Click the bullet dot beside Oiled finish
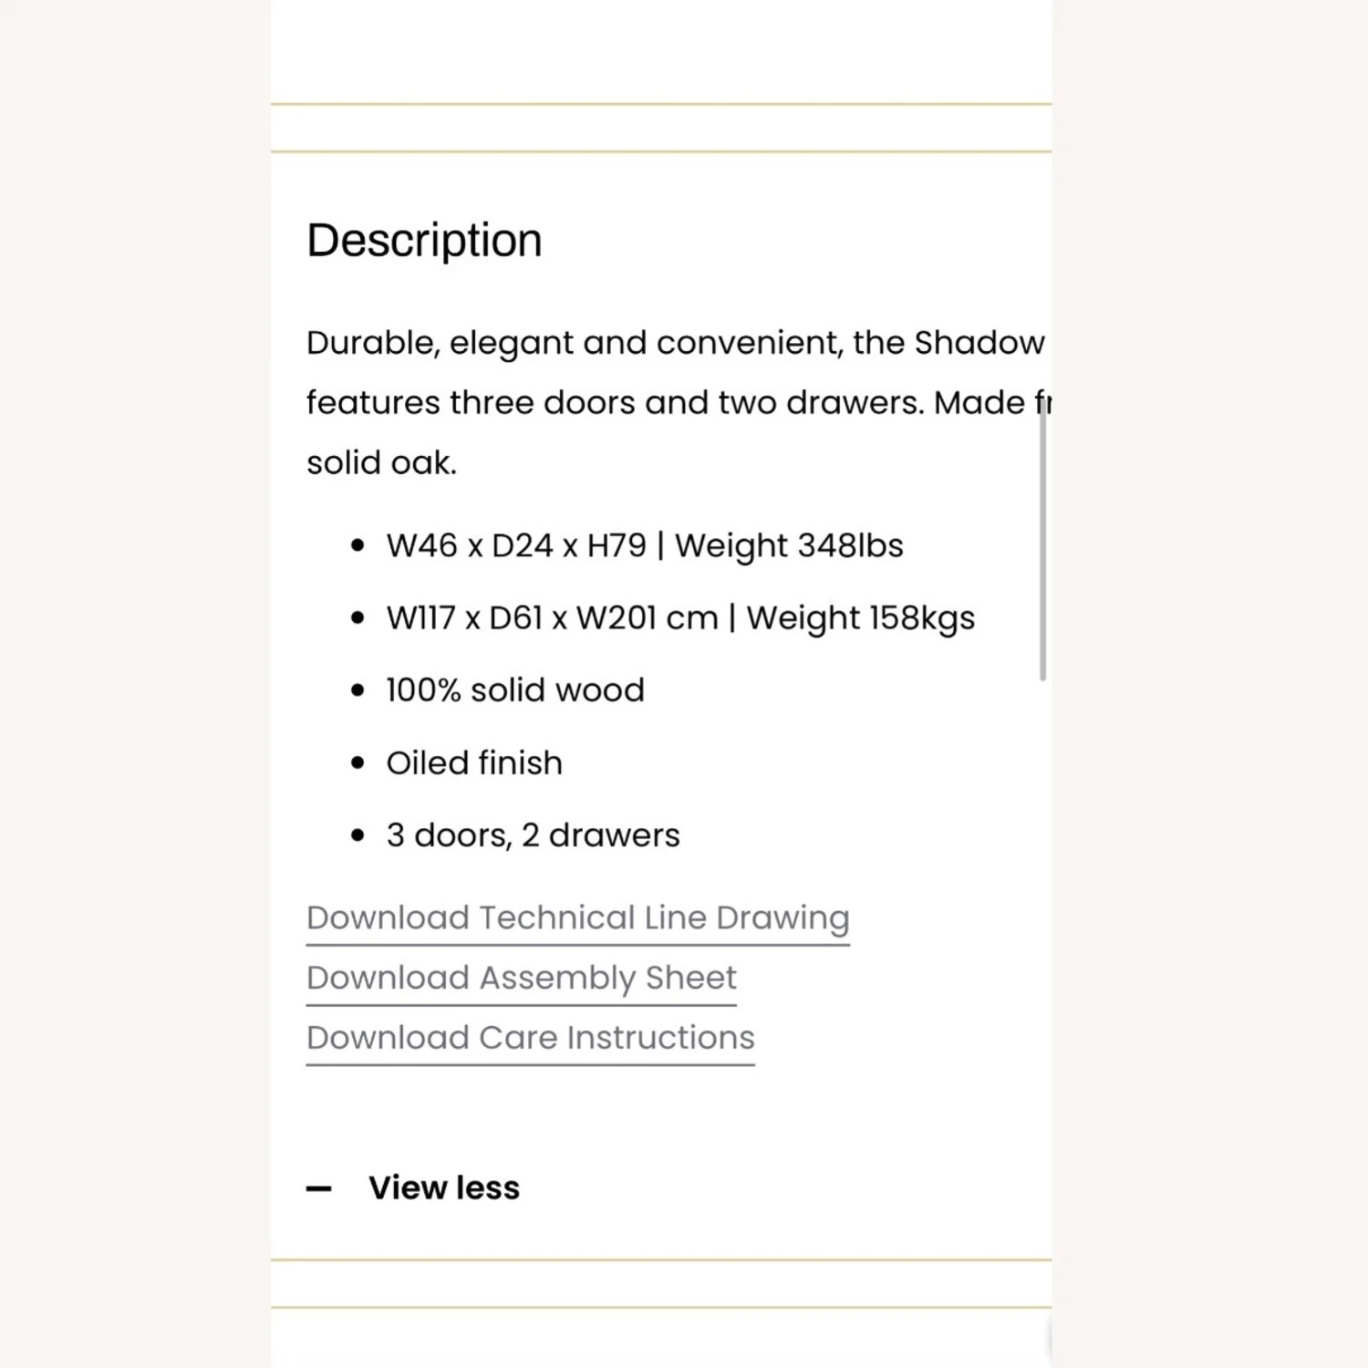 pyautogui.click(x=358, y=763)
